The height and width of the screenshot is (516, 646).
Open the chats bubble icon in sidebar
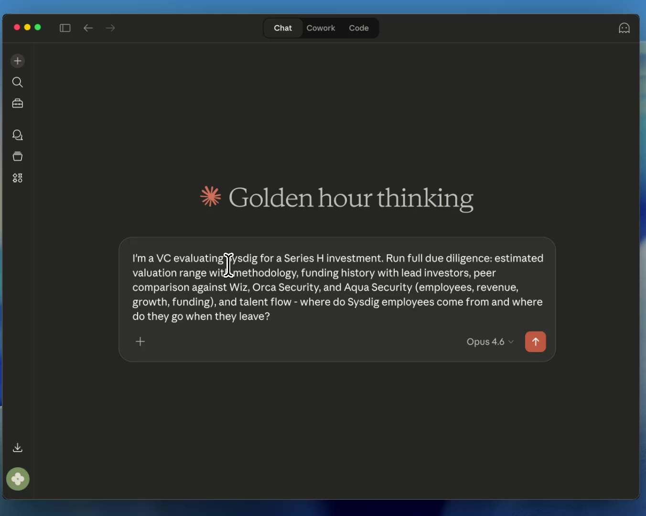tap(18, 135)
